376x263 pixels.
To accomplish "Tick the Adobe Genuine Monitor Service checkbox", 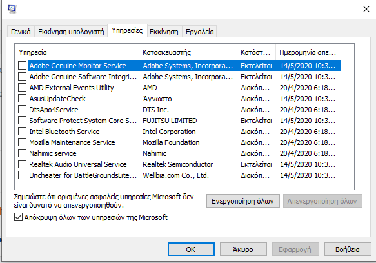I will (23, 66).
